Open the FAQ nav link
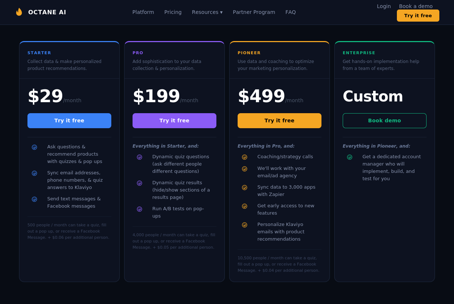 click(x=290, y=12)
